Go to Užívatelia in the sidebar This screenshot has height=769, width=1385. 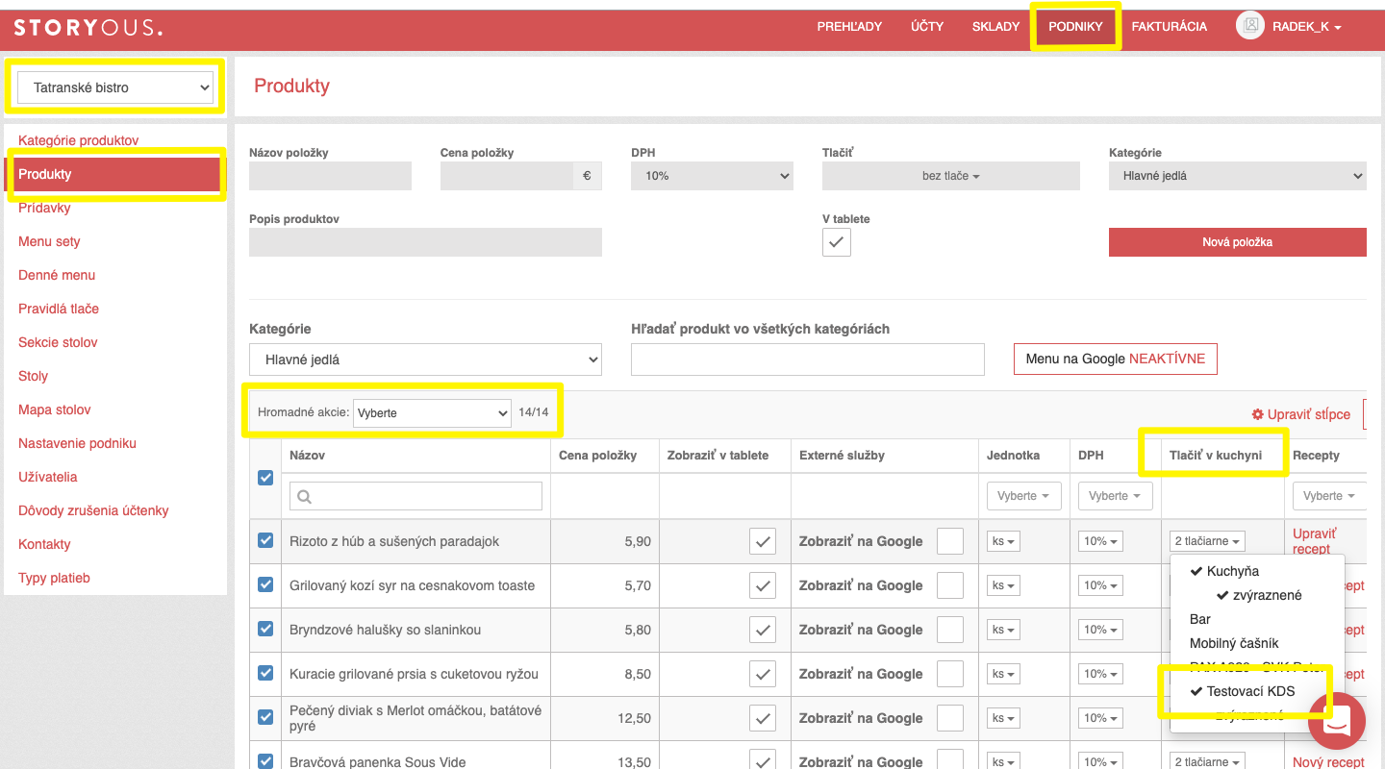(x=48, y=477)
